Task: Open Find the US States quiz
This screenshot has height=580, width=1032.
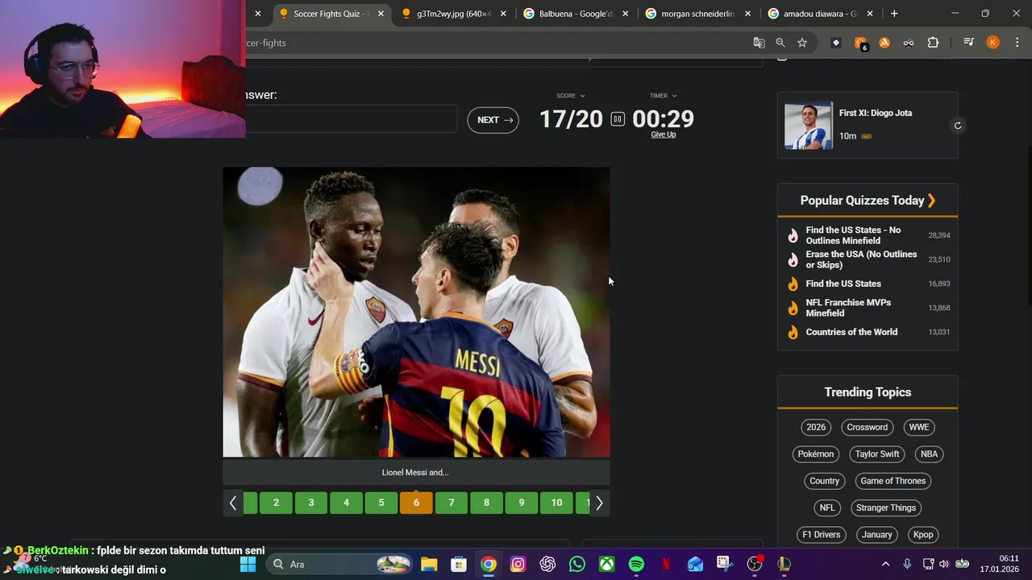Action: [x=843, y=284]
